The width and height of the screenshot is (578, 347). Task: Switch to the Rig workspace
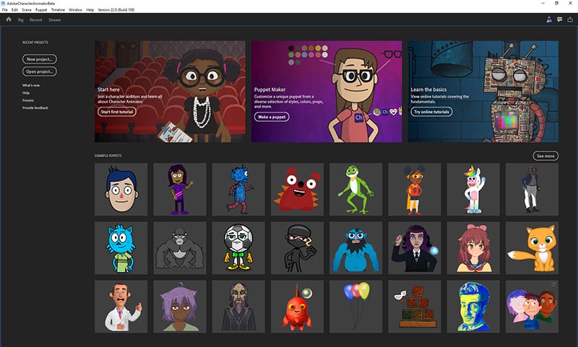[x=21, y=20]
